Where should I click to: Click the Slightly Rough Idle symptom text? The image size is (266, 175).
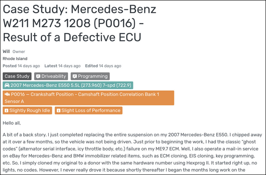(x=30, y=111)
